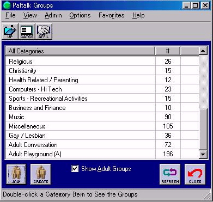This screenshot has width=213, height=202.
Task: Open the Favorites menu
Action: 112,15
